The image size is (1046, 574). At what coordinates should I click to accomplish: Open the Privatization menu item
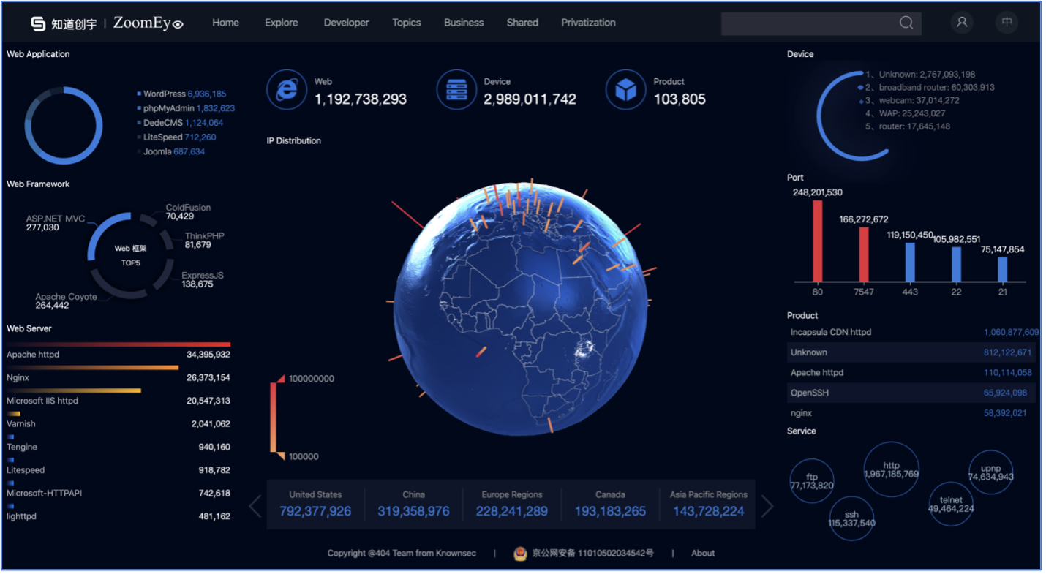pyautogui.click(x=588, y=23)
